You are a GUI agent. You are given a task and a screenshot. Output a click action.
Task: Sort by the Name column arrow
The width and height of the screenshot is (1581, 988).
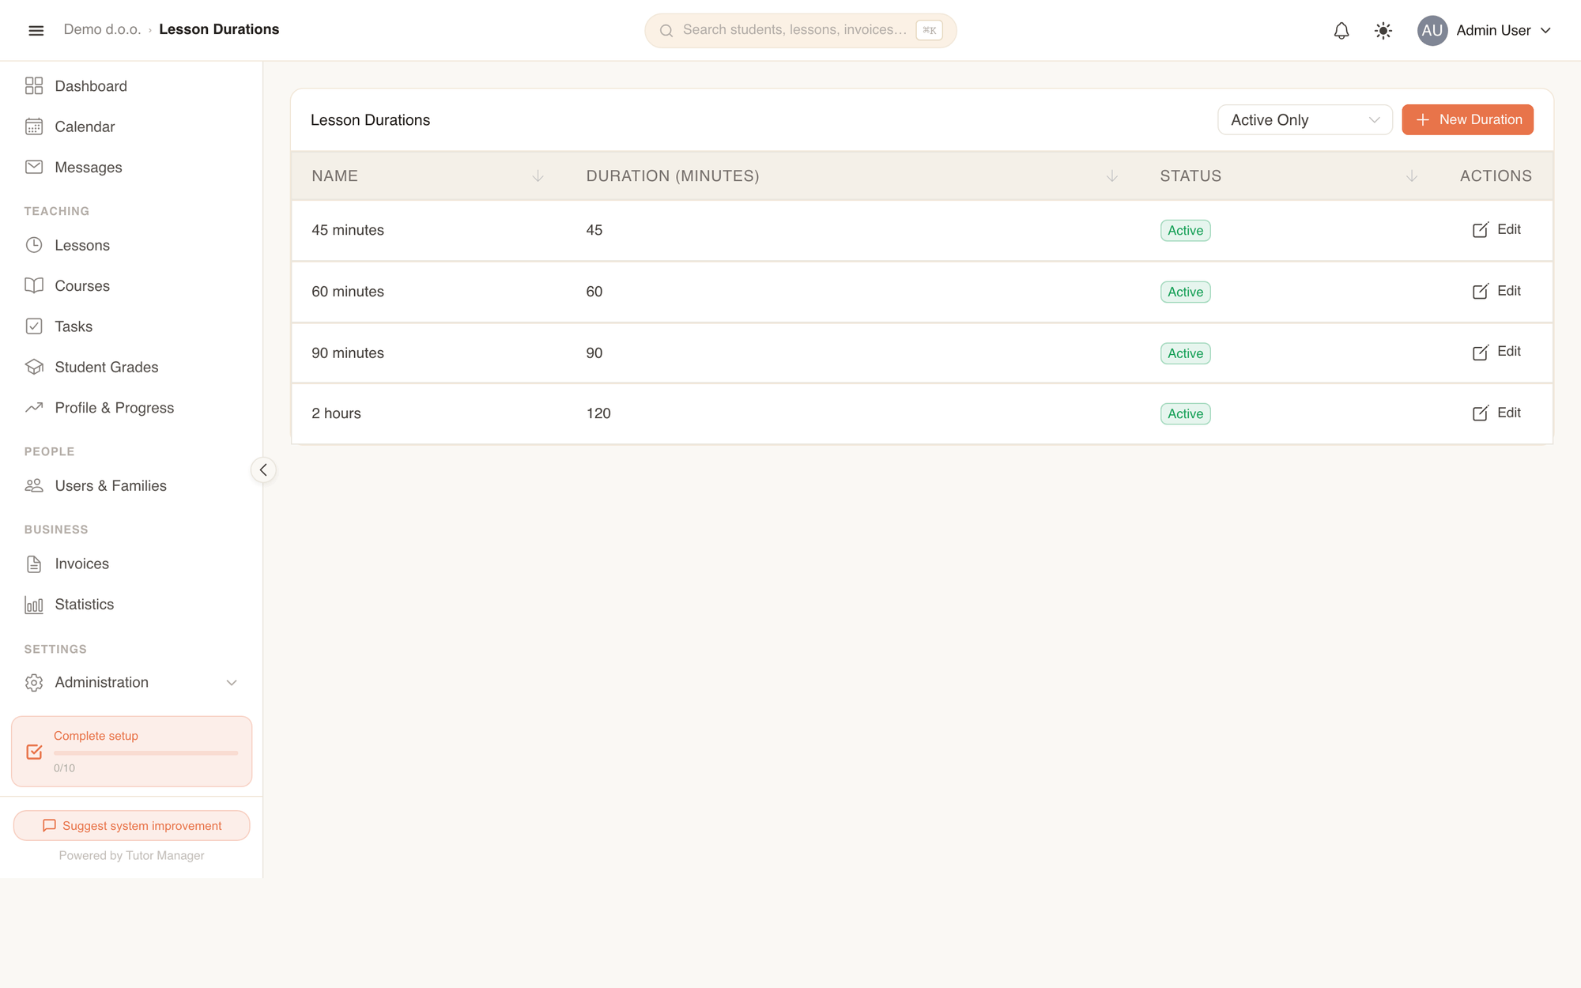[538, 175]
